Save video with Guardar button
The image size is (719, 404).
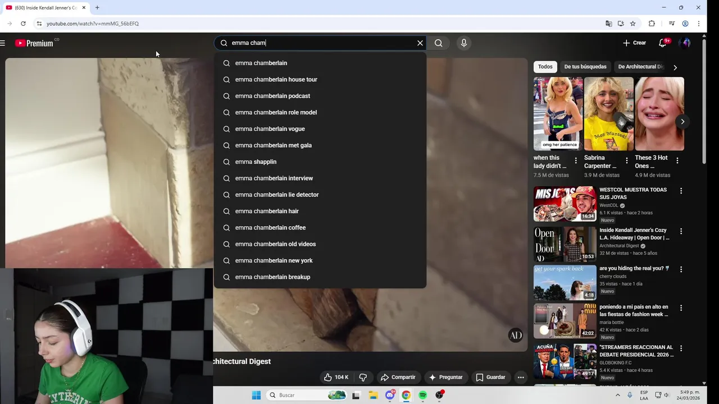pos(490,377)
